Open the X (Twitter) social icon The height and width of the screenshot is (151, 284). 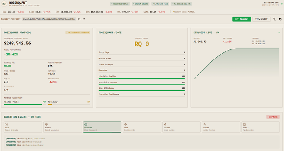274,19
